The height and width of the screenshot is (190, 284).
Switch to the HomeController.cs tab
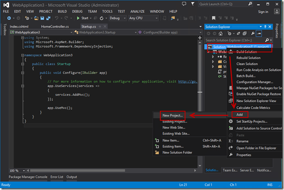pos(55,27)
